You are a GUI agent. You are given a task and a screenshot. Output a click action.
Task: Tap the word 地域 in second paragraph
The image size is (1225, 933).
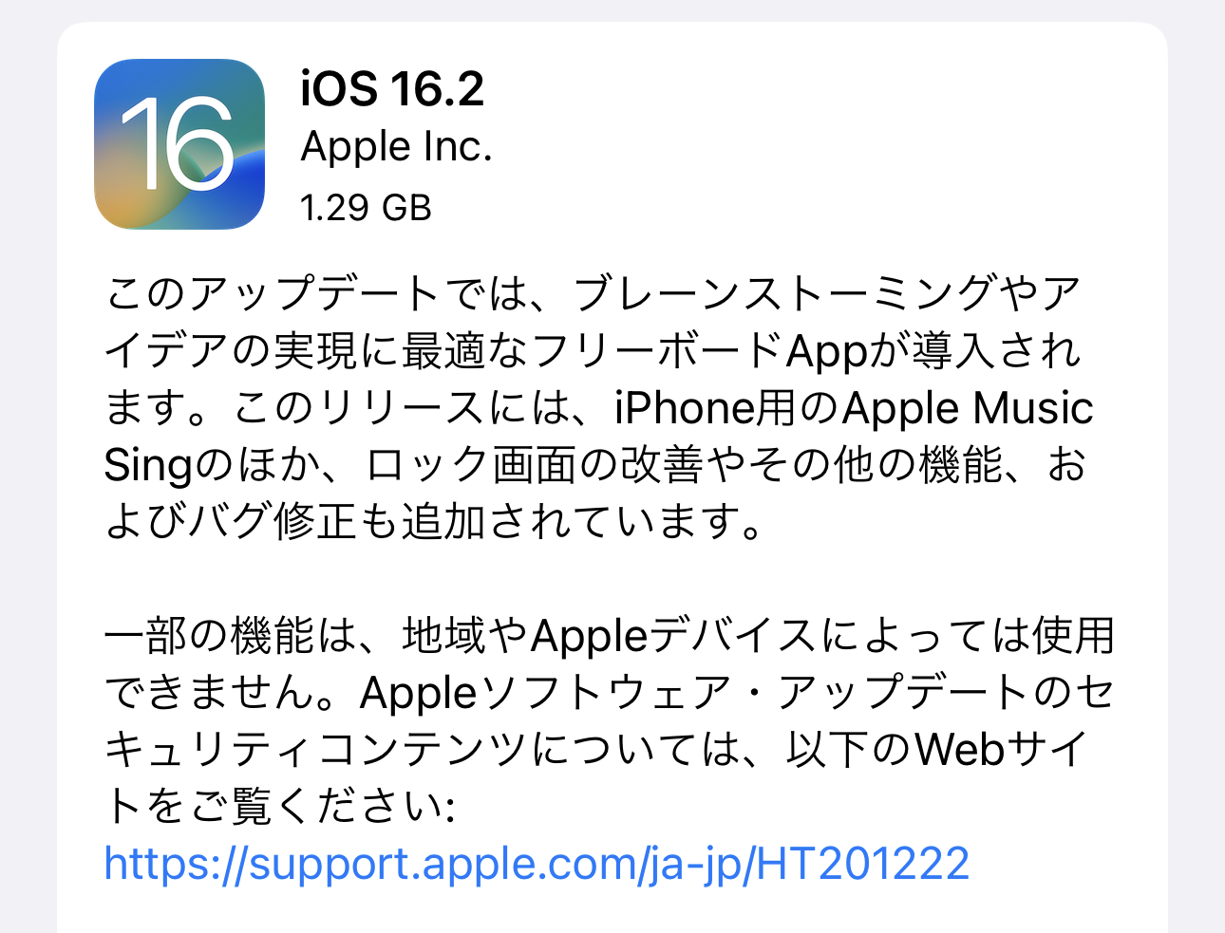point(443,636)
